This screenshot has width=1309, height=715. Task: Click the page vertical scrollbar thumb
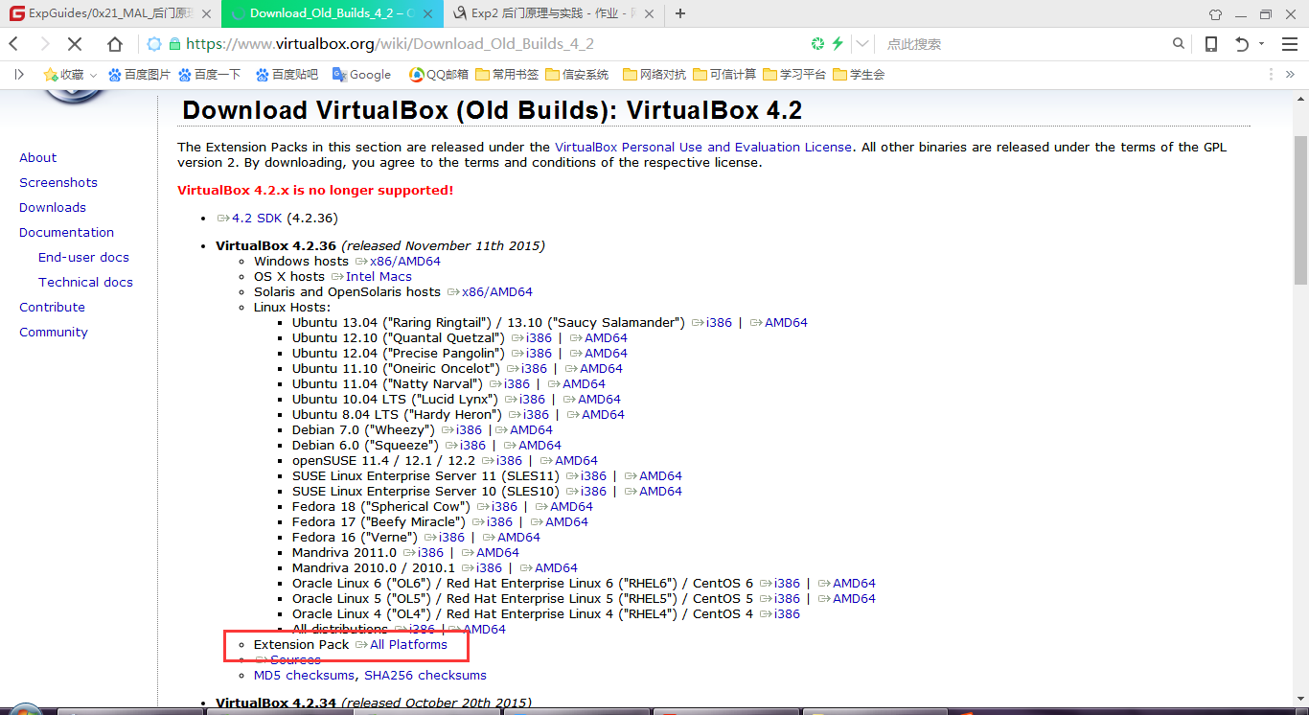tap(1300, 209)
